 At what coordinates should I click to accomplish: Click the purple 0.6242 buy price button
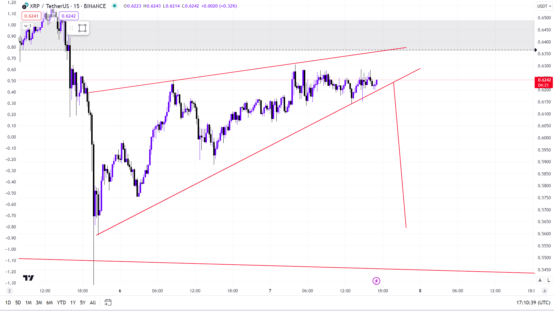point(69,16)
